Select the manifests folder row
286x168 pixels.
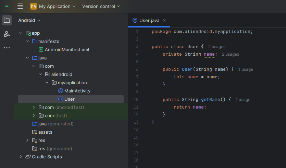tap(71, 41)
